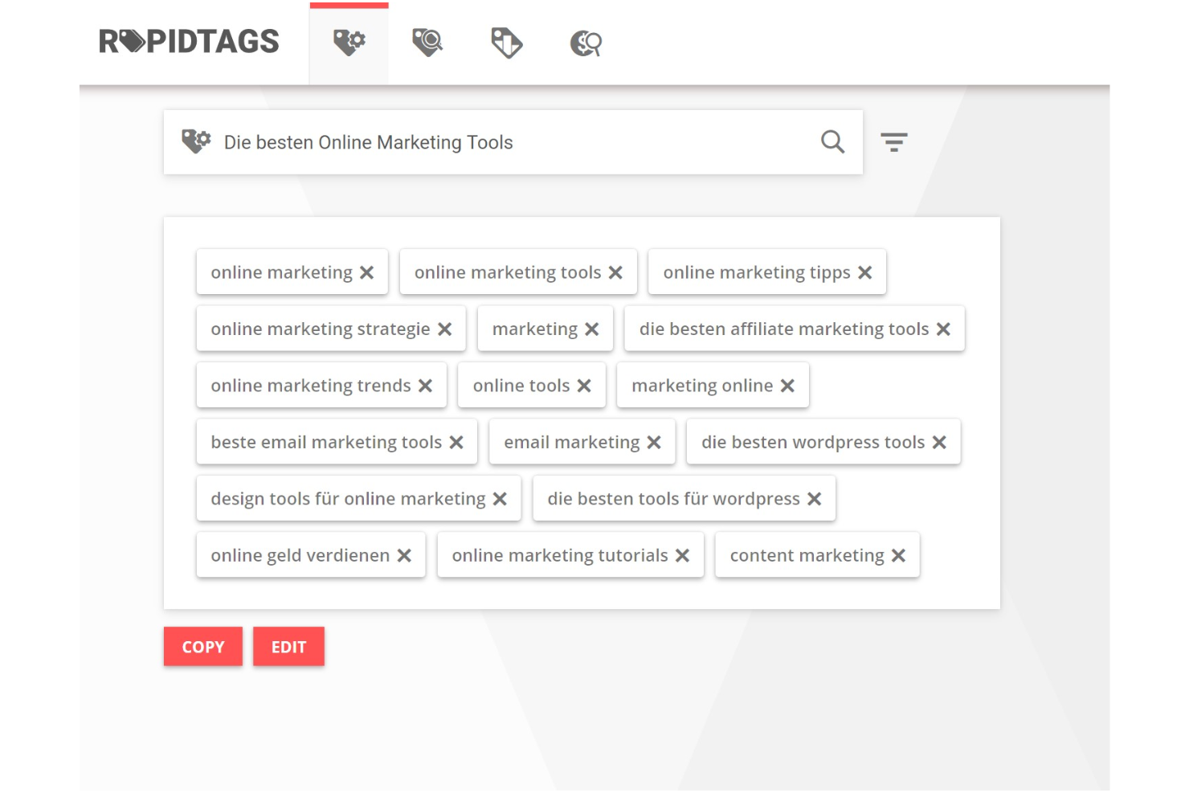Click the RAPIDTAGS logo

[188, 41]
